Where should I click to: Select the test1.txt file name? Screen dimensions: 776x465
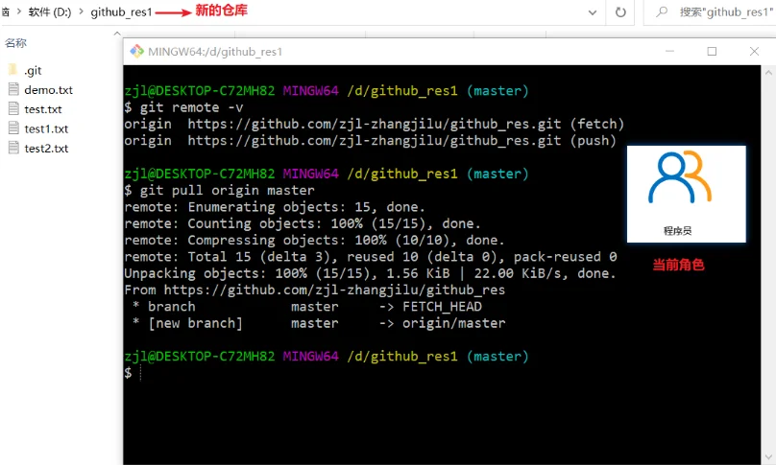(46, 128)
